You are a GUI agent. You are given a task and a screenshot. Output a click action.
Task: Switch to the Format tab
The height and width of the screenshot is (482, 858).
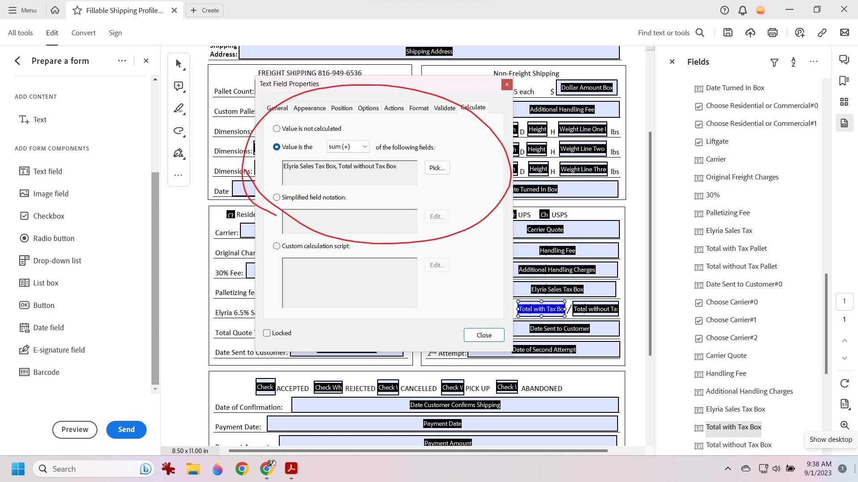419,108
